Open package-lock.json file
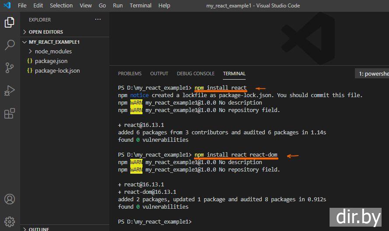 57,70
